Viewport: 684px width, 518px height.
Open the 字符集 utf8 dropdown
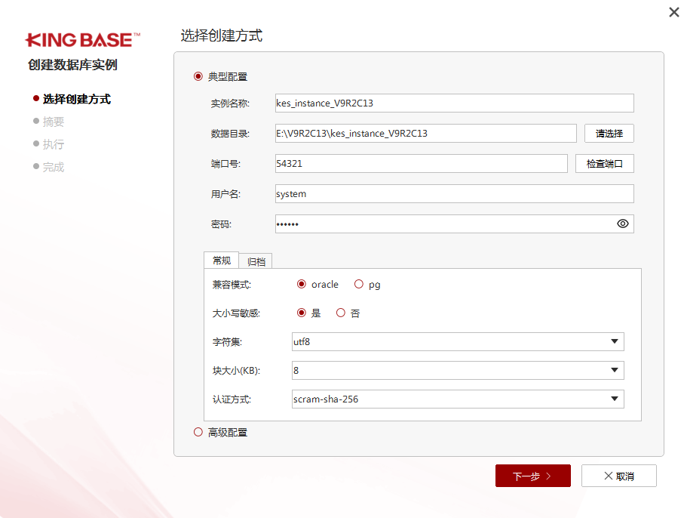coord(458,342)
